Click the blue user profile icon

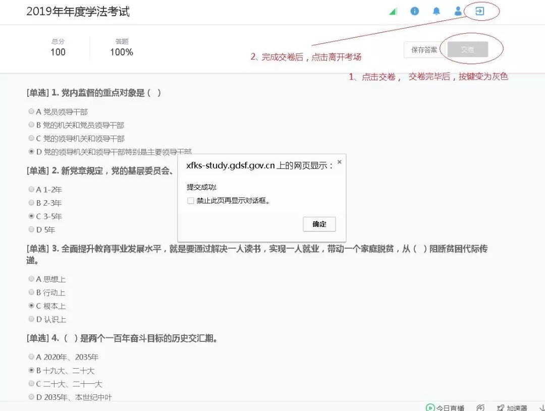coord(457,11)
